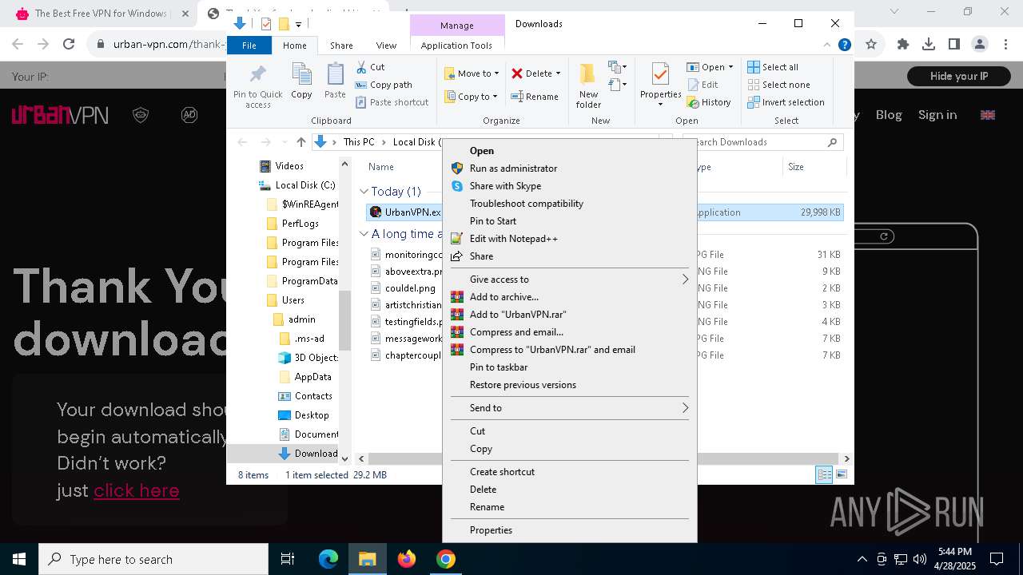Open Chrome extensions puzzle icon
Image resolution: width=1023 pixels, height=575 pixels.
pyautogui.click(x=903, y=45)
